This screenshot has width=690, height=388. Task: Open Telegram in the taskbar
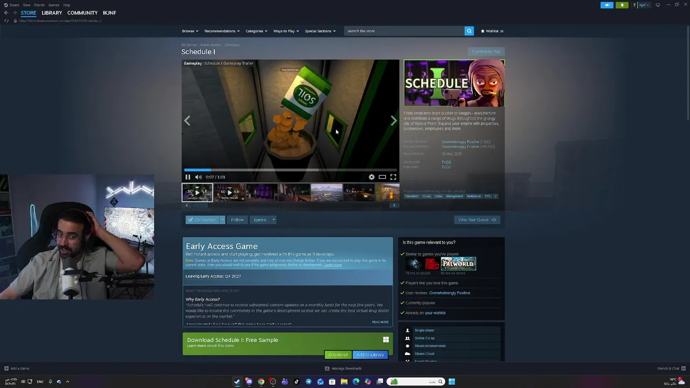[x=308, y=382]
